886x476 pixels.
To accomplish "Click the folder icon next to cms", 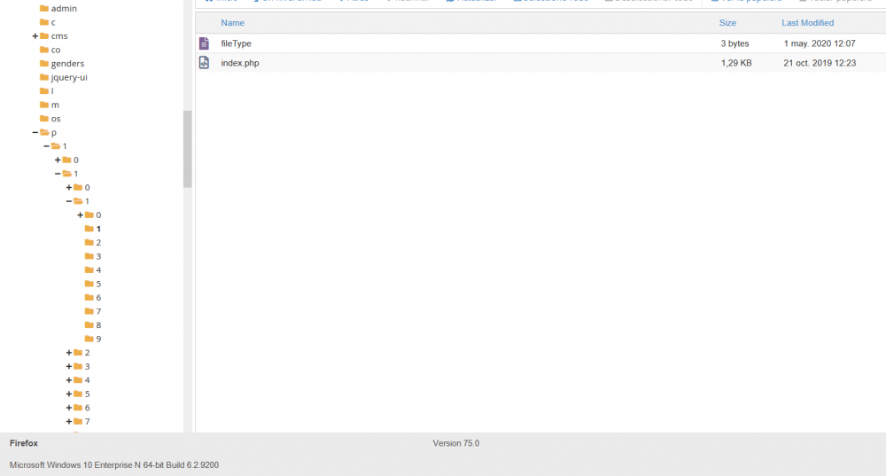I will click(x=44, y=35).
